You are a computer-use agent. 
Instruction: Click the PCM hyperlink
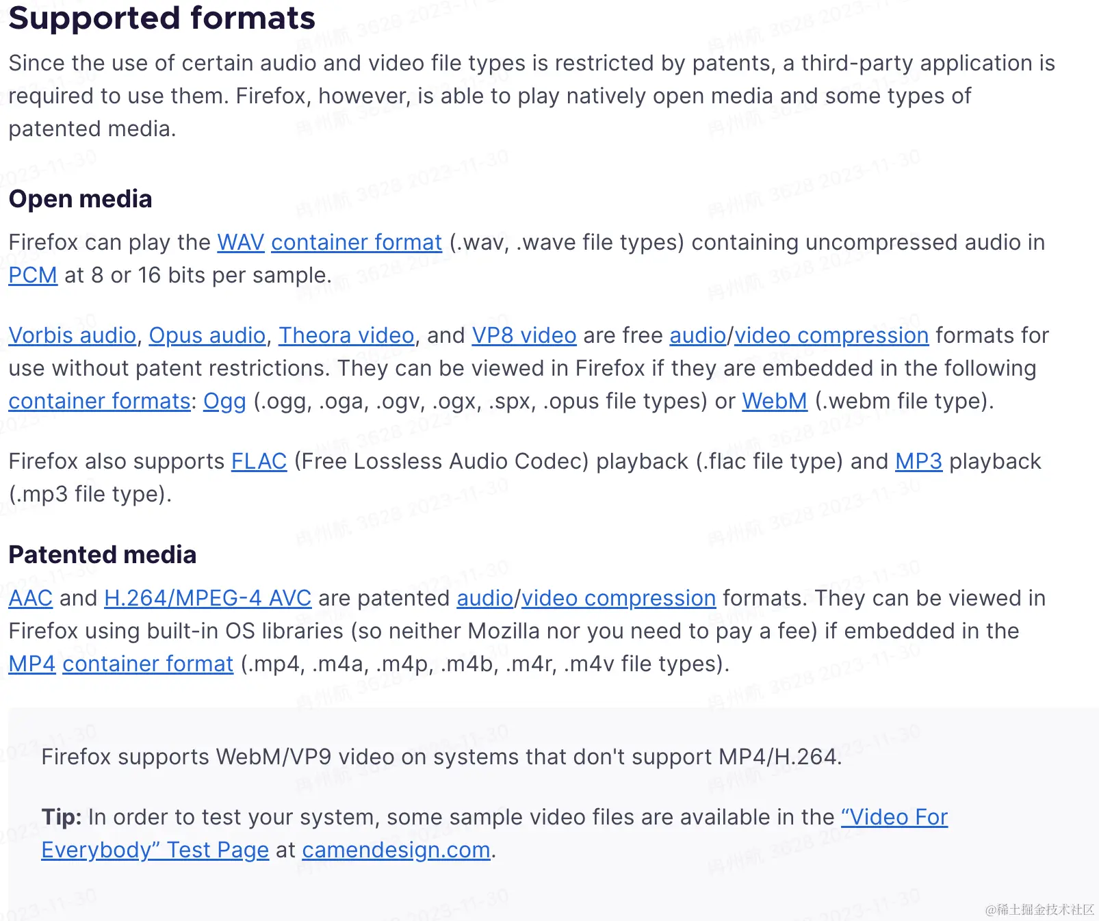(x=33, y=275)
